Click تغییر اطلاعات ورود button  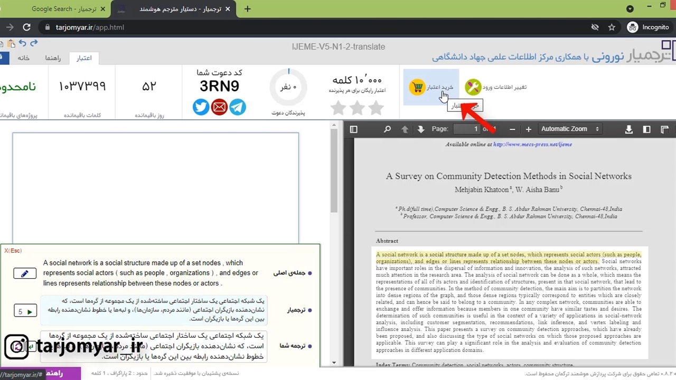coord(496,87)
